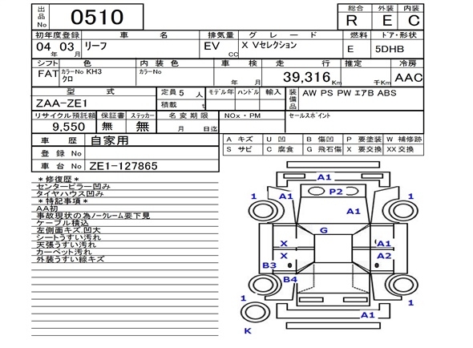Click legend entry W 補修跡
This screenshot has height=348, width=473.
pos(404,140)
